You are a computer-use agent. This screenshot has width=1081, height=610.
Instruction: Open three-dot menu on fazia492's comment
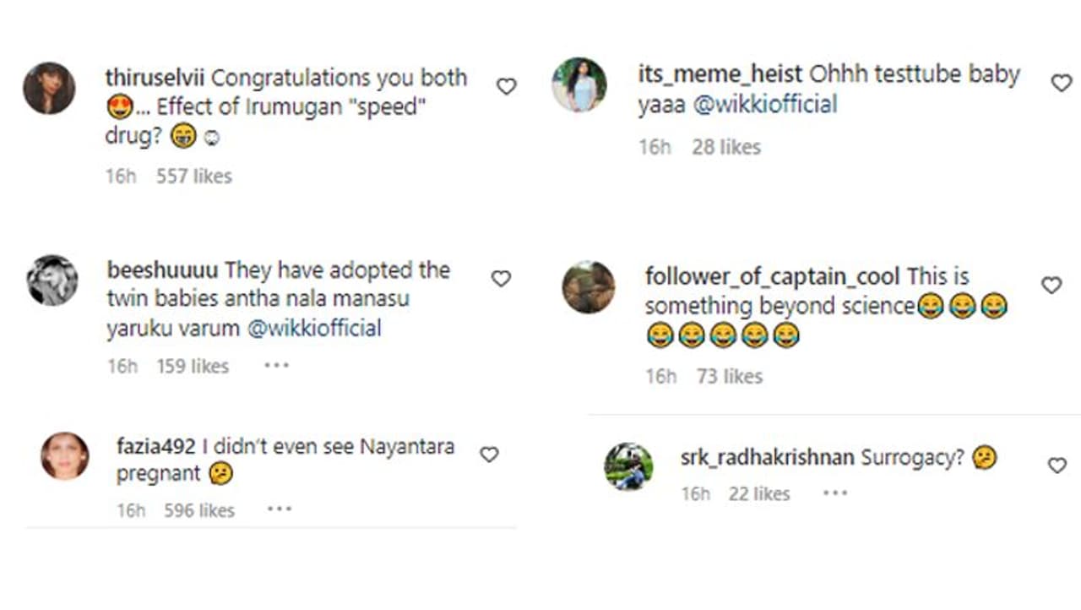(279, 509)
